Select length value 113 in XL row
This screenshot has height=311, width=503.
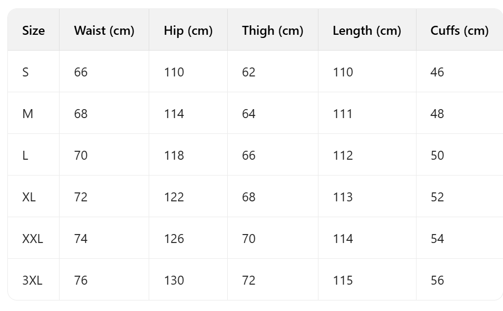click(x=343, y=197)
